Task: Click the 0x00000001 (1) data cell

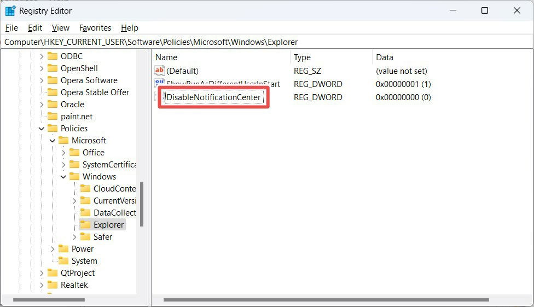Action: [403, 84]
